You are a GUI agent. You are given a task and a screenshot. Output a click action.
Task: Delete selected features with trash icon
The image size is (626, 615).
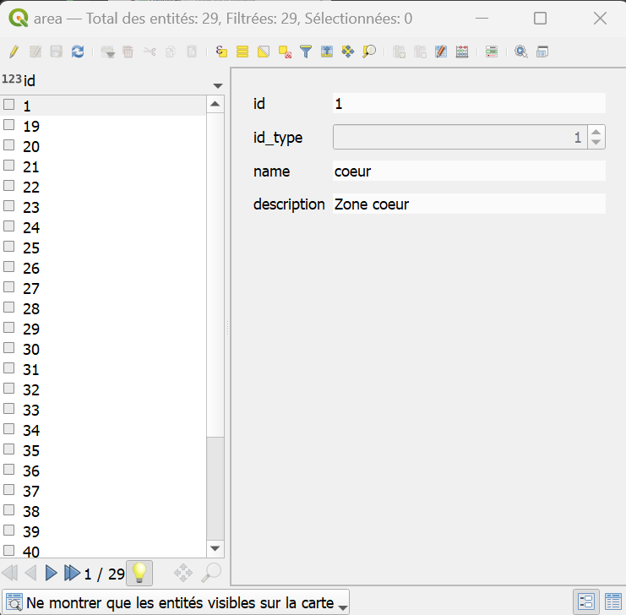point(128,52)
